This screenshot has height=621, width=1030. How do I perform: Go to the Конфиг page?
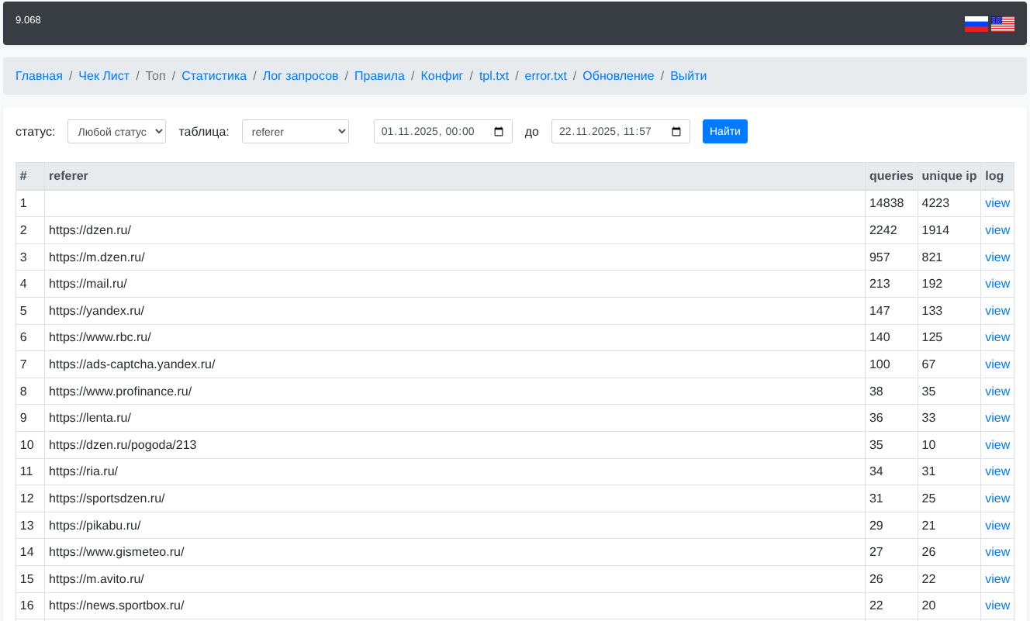point(441,76)
